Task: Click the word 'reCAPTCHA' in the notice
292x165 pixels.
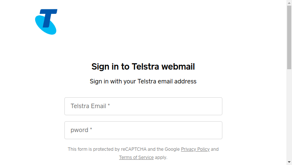Action: 134,149
